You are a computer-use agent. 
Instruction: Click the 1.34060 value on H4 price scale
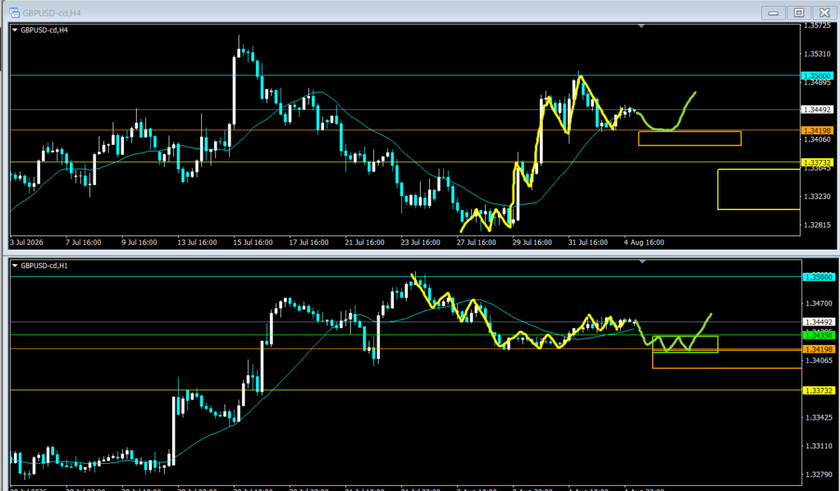coord(817,139)
